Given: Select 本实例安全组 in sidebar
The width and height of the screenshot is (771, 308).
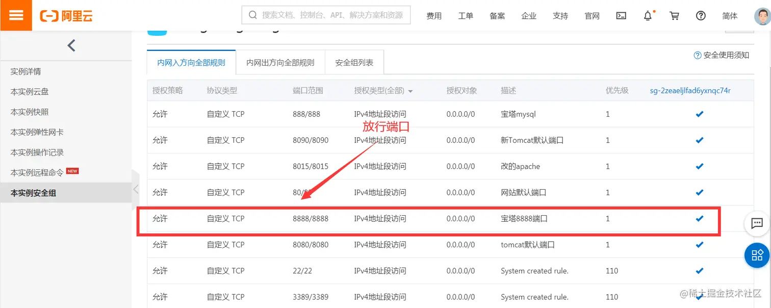Looking at the screenshot, I should point(66,193).
